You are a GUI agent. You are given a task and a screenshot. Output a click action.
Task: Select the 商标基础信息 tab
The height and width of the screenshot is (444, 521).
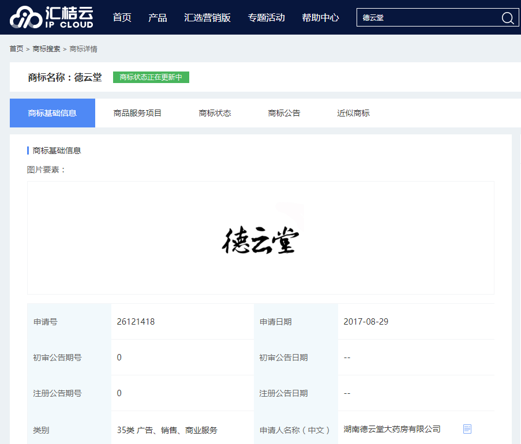53,113
